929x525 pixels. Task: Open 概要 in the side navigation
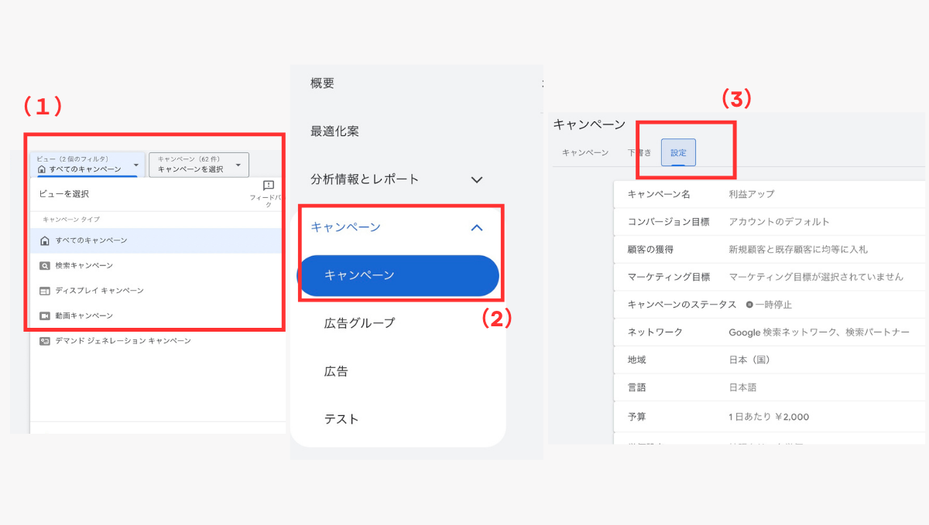pyautogui.click(x=322, y=84)
